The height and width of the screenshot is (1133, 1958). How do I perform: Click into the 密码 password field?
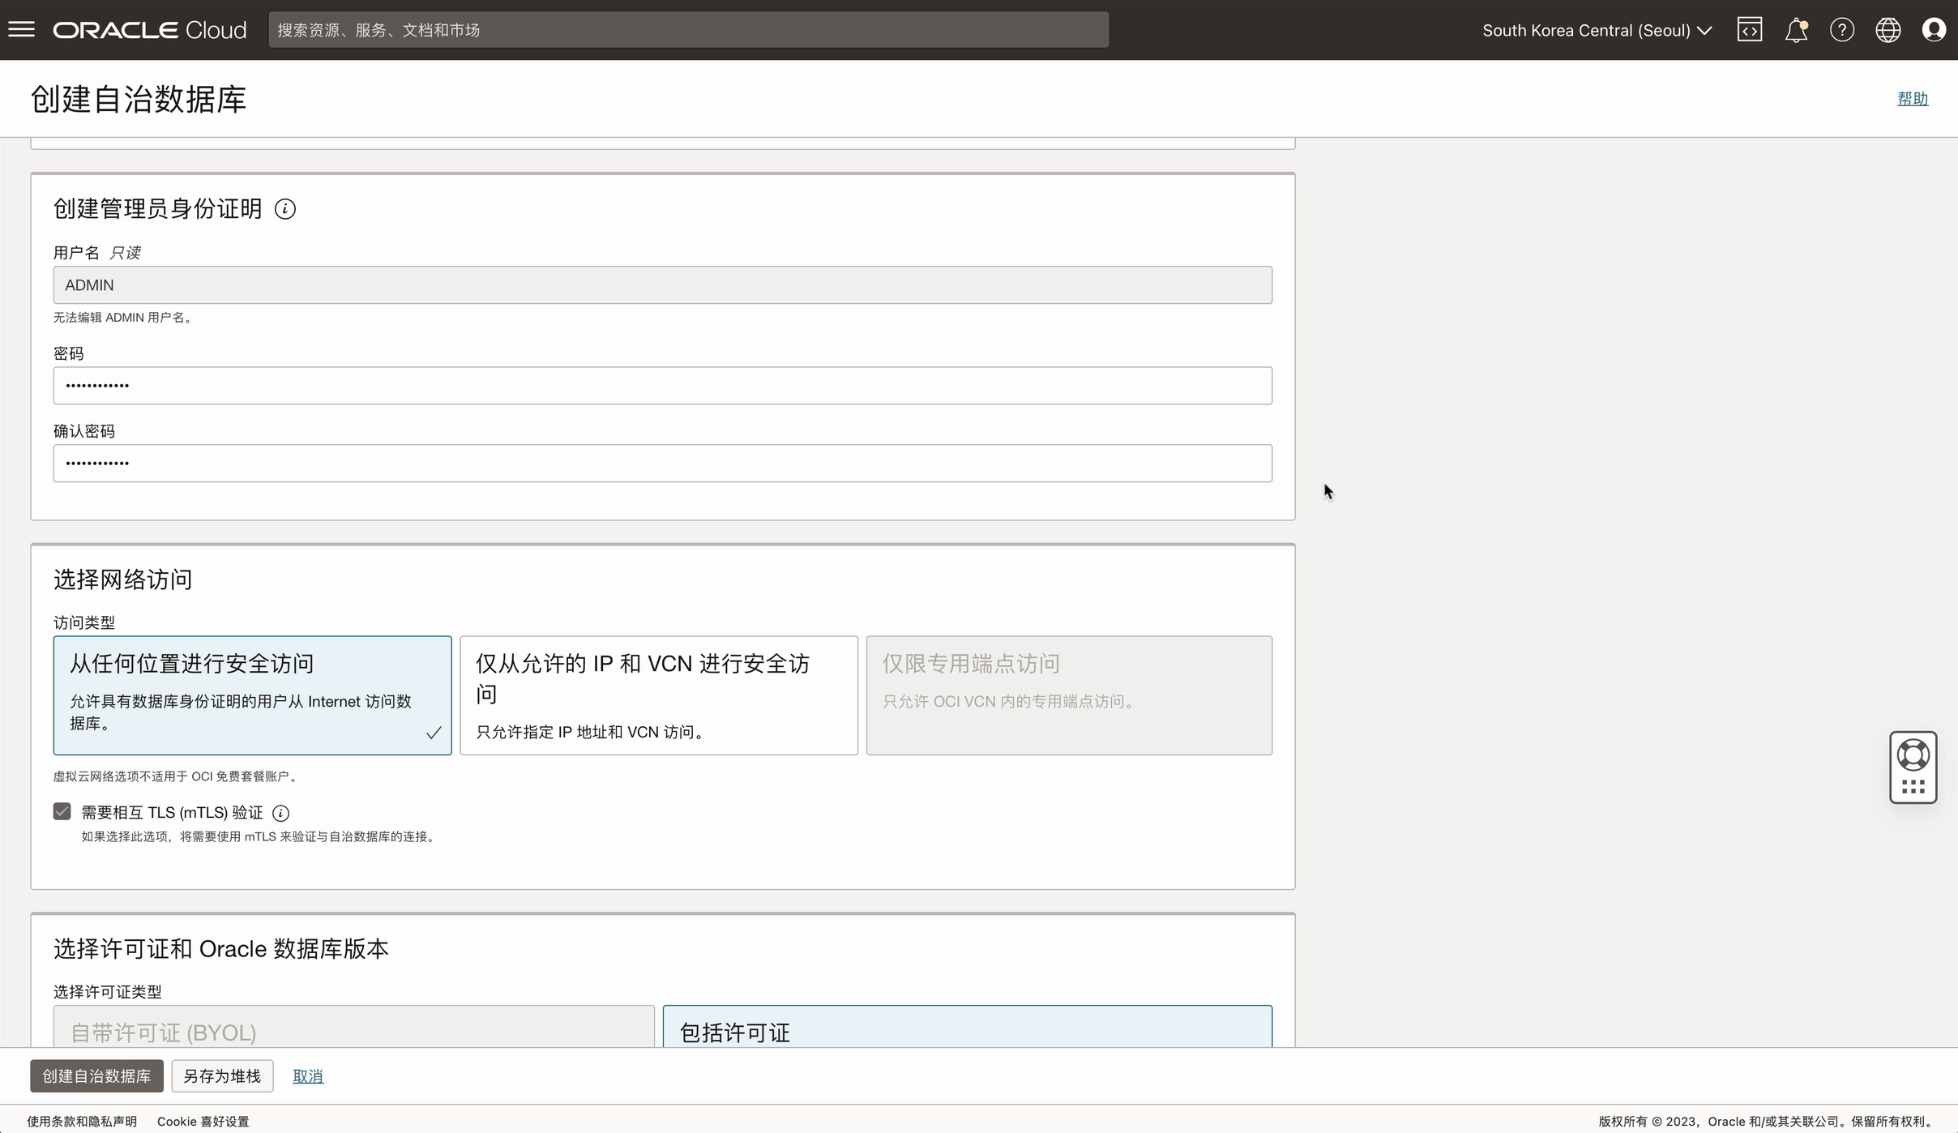tap(663, 386)
